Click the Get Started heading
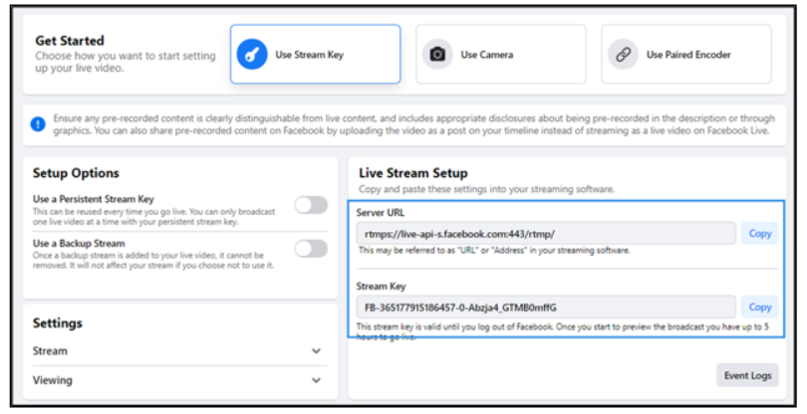807x414 pixels. [x=70, y=41]
